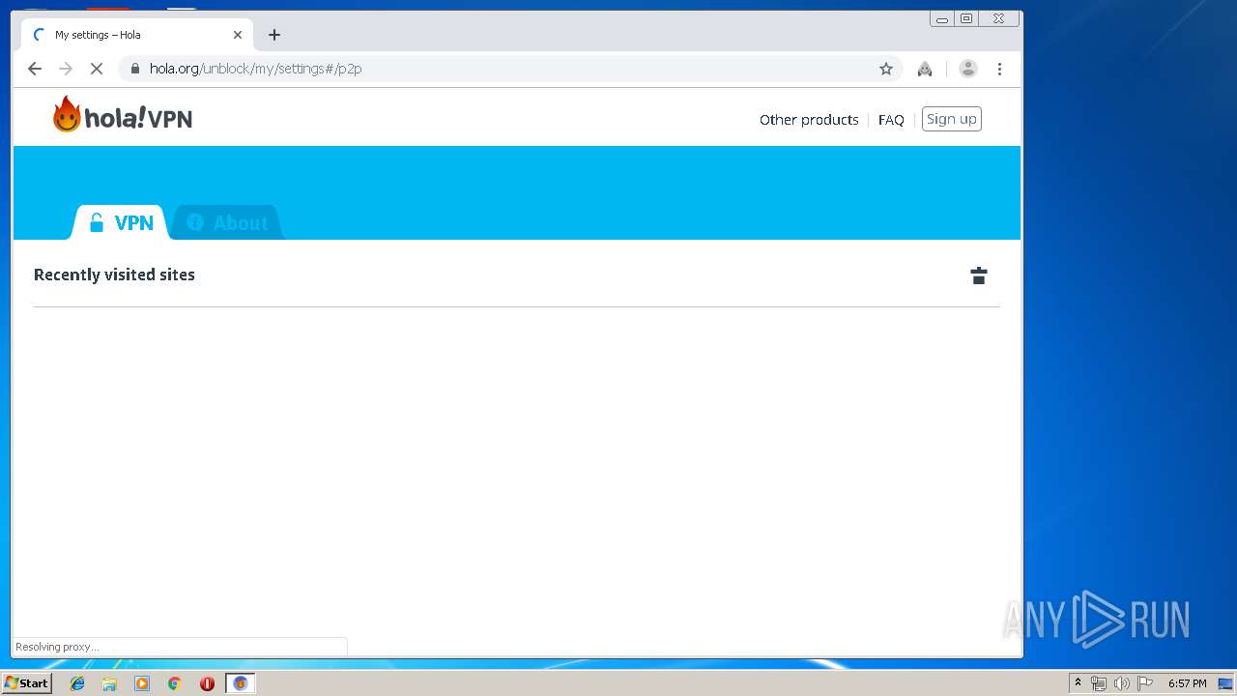The image size is (1237, 696).
Task: Click the Sign up button
Action: click(x=951, y=119)
